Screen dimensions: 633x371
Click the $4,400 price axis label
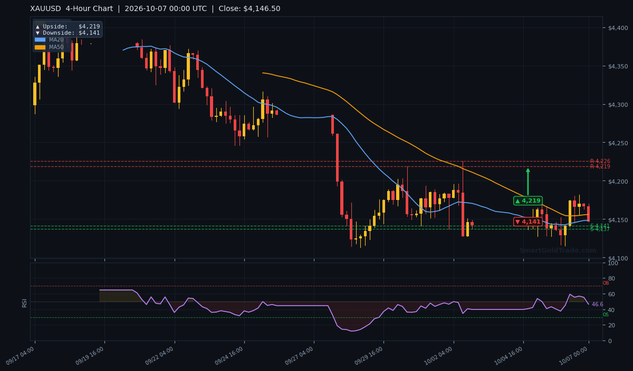click(617, 28)
